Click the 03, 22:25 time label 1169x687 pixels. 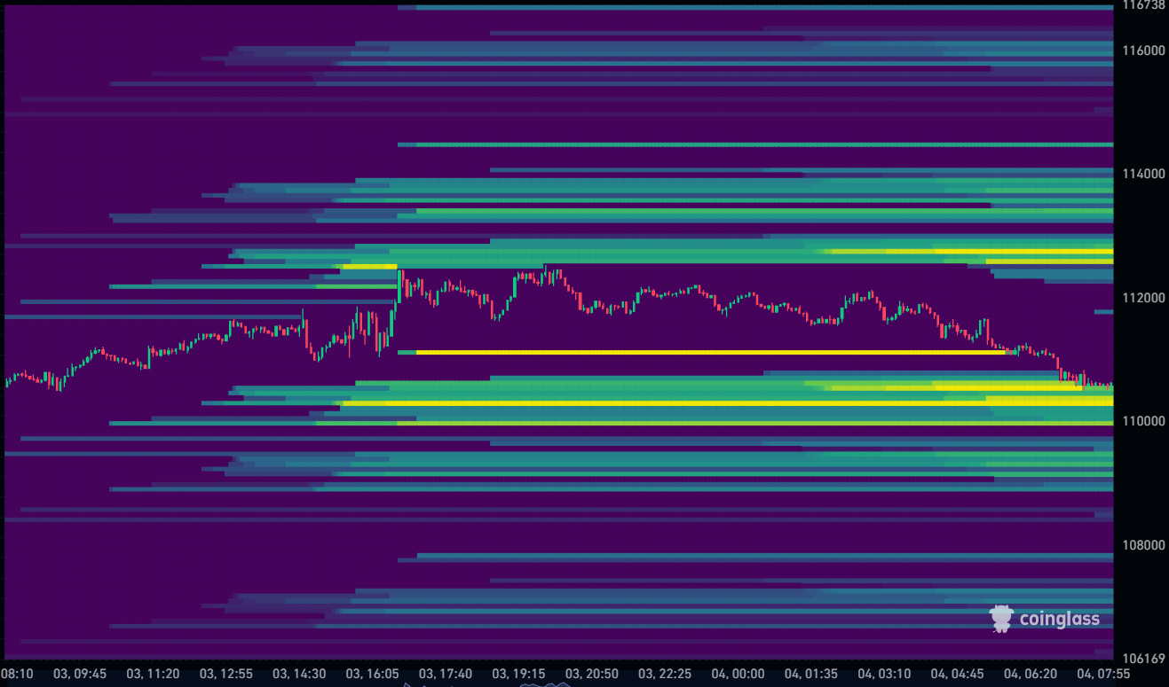[x=665, y=674]
